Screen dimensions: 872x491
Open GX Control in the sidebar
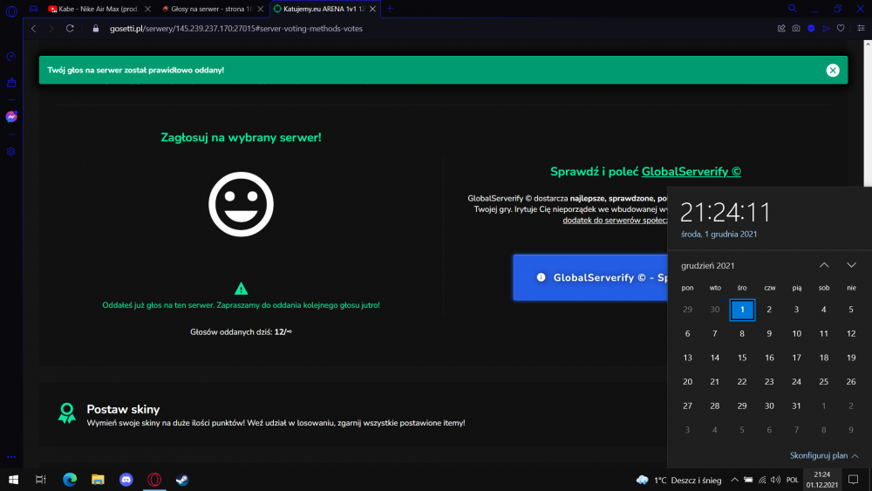coord(11,58)
